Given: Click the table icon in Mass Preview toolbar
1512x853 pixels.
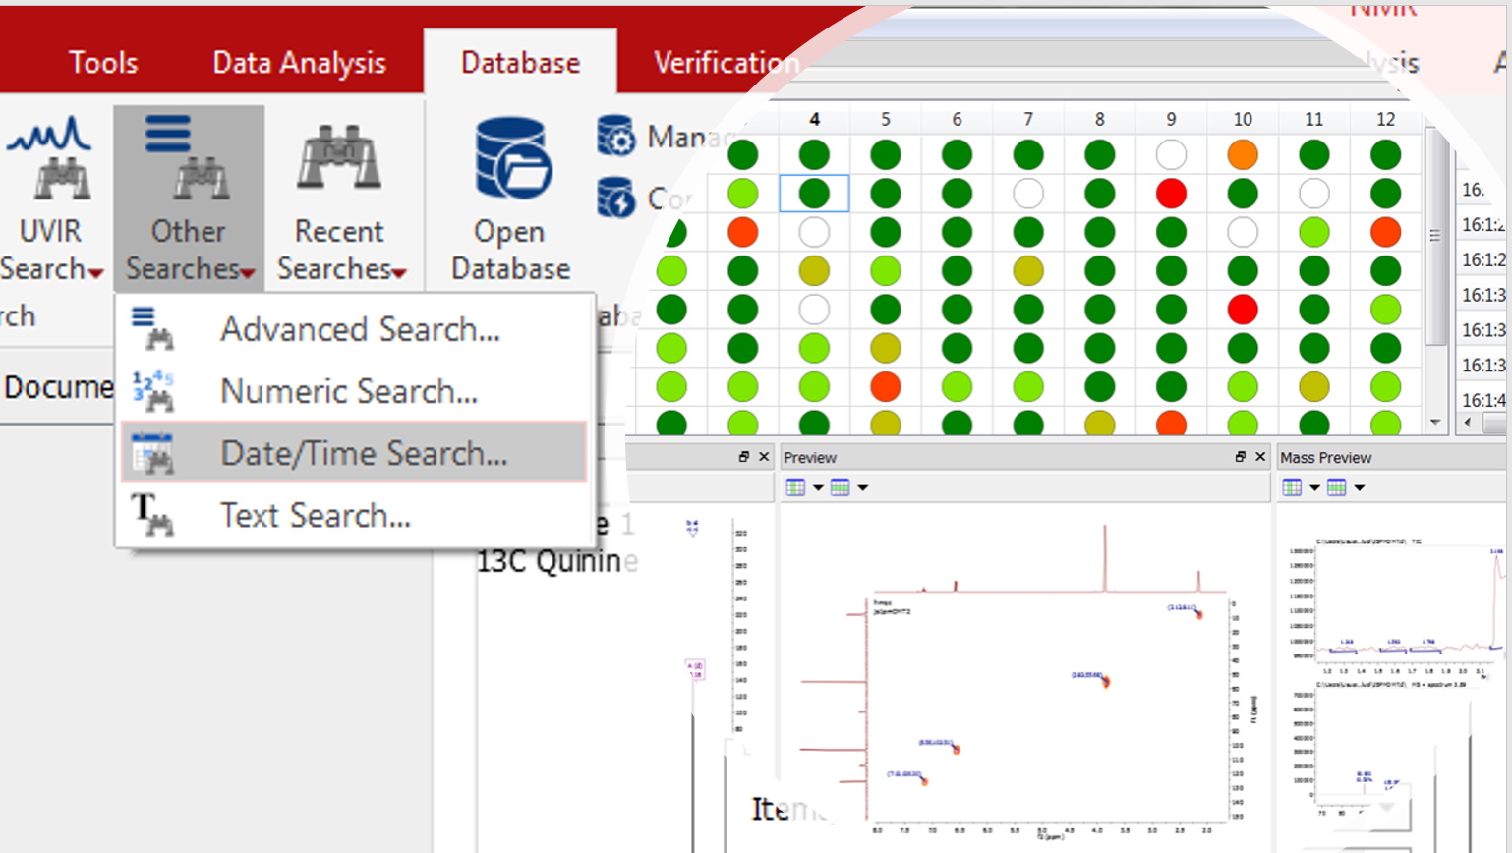Looking at the screenshot, I should tap(1292, 487).
